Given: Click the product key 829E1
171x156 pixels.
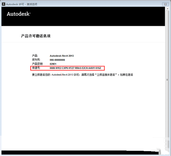Looking at the screenshot, I should (53, 64).
